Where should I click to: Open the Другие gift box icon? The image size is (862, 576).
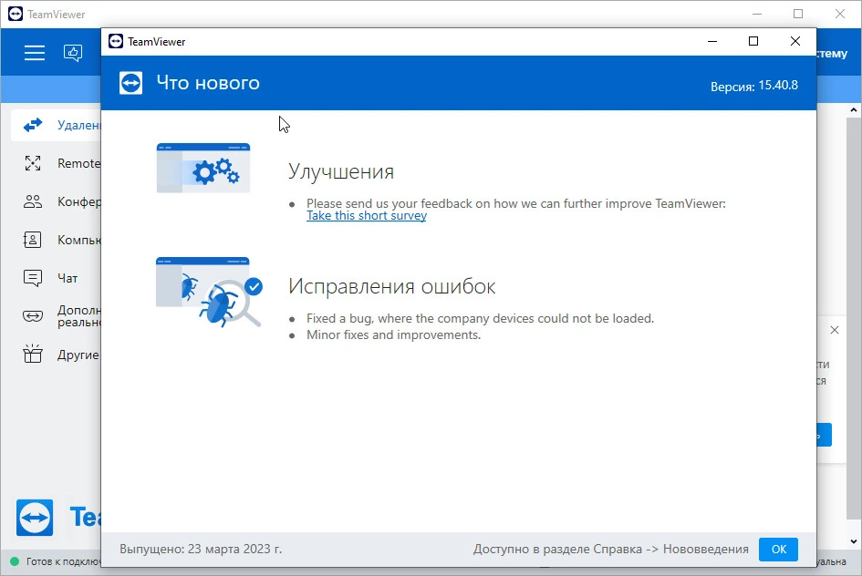[33, 355]
